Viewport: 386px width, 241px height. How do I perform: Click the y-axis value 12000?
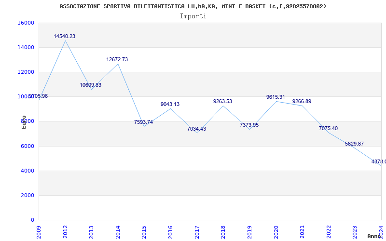(26, 72)
